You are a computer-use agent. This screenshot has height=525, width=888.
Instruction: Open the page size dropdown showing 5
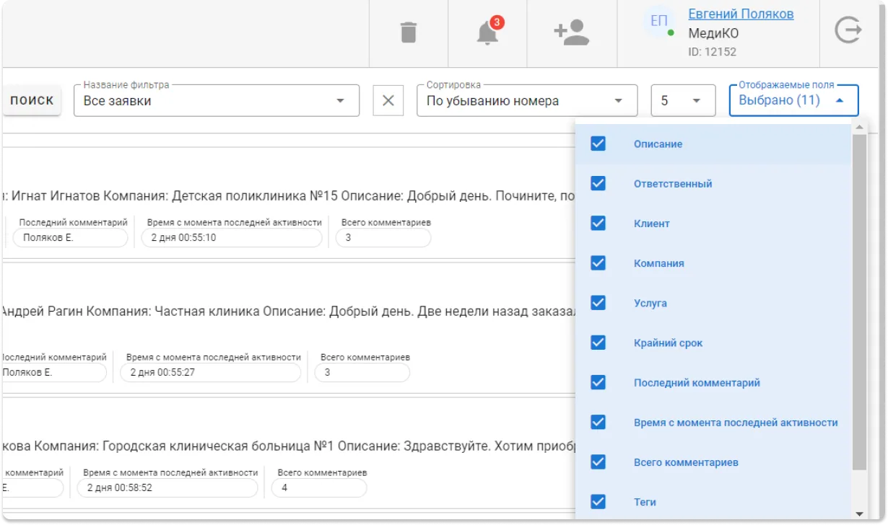683,100
